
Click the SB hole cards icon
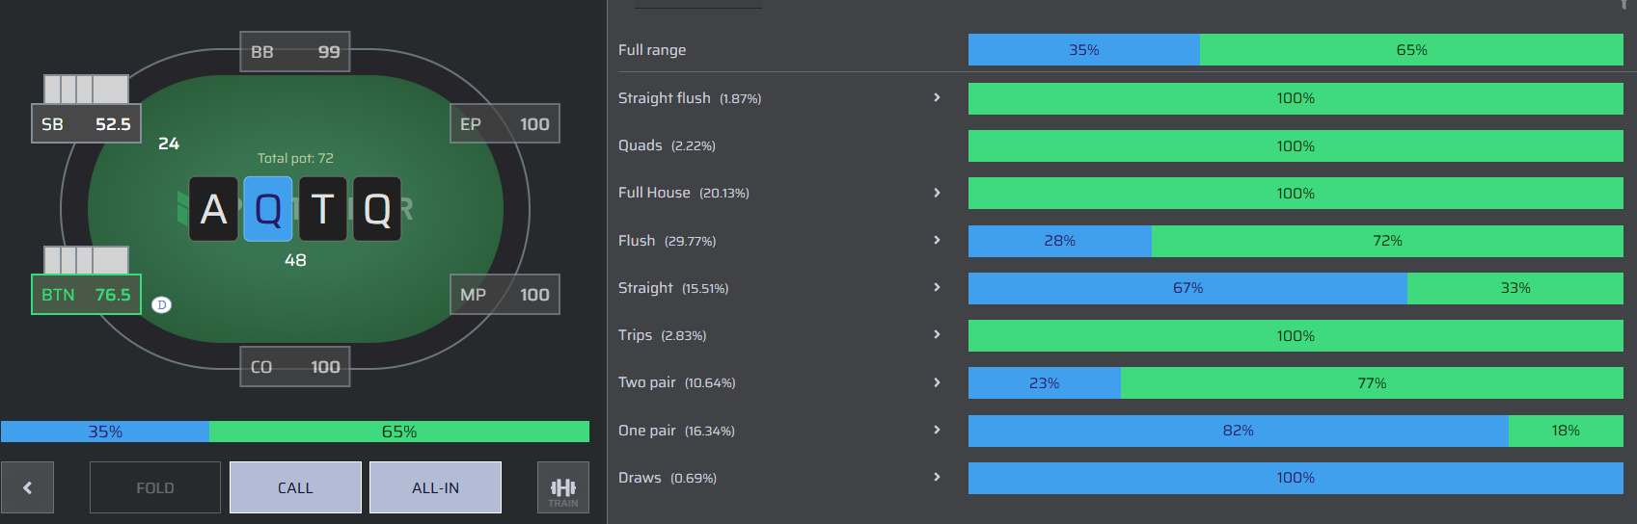[x=86, y=90]
